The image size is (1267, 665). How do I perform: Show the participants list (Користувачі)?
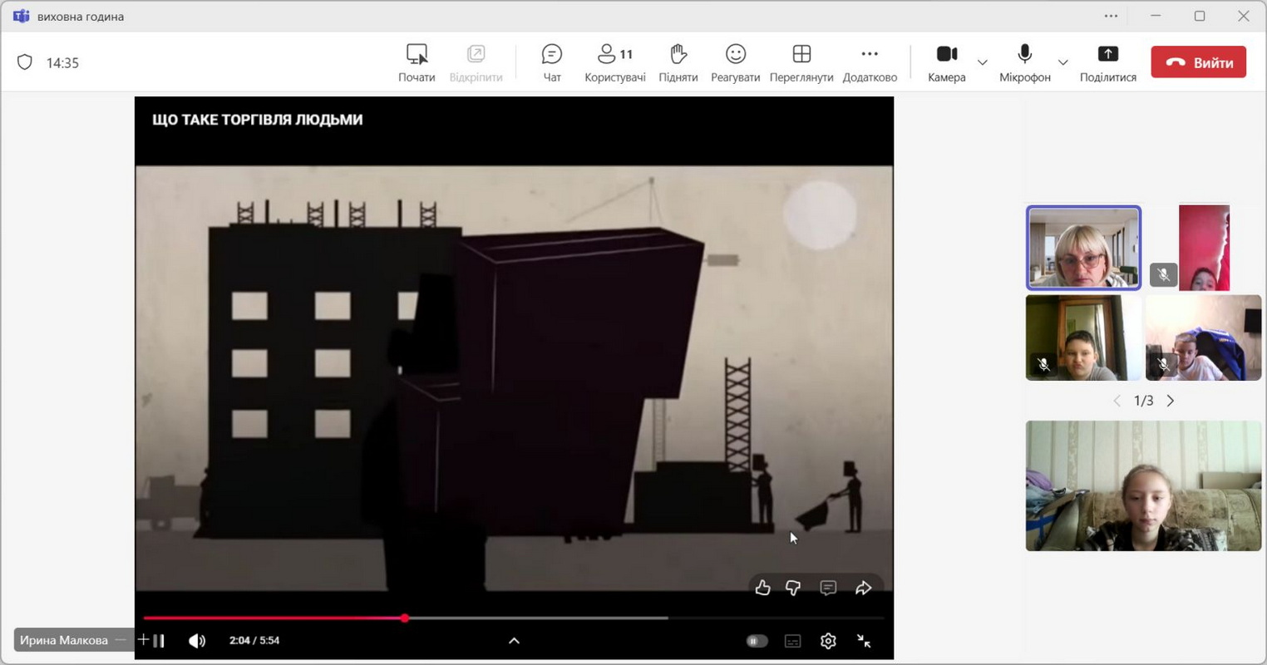(x=614, y=63)
